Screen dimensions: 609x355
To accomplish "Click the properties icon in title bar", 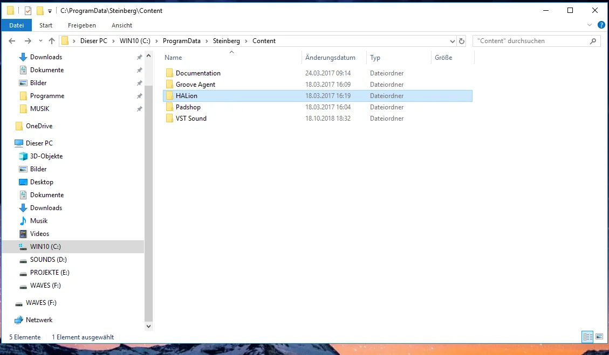I will (x=28, y=10).
